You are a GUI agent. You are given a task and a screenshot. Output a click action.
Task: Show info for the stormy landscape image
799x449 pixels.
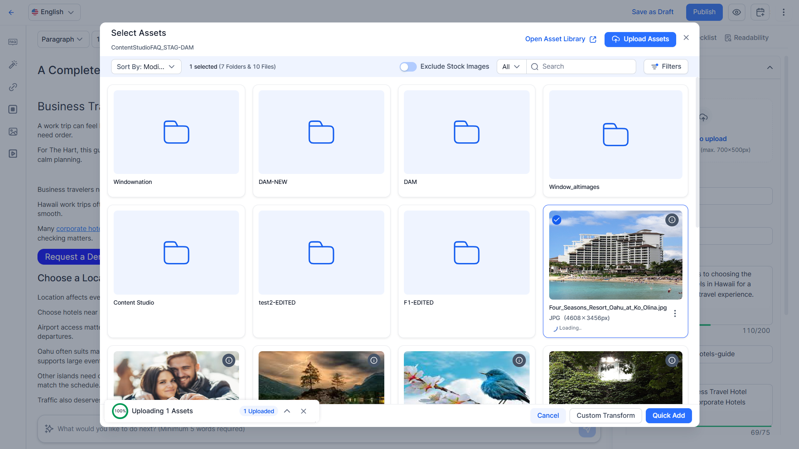pyautogui.click(x=374, y=360)
